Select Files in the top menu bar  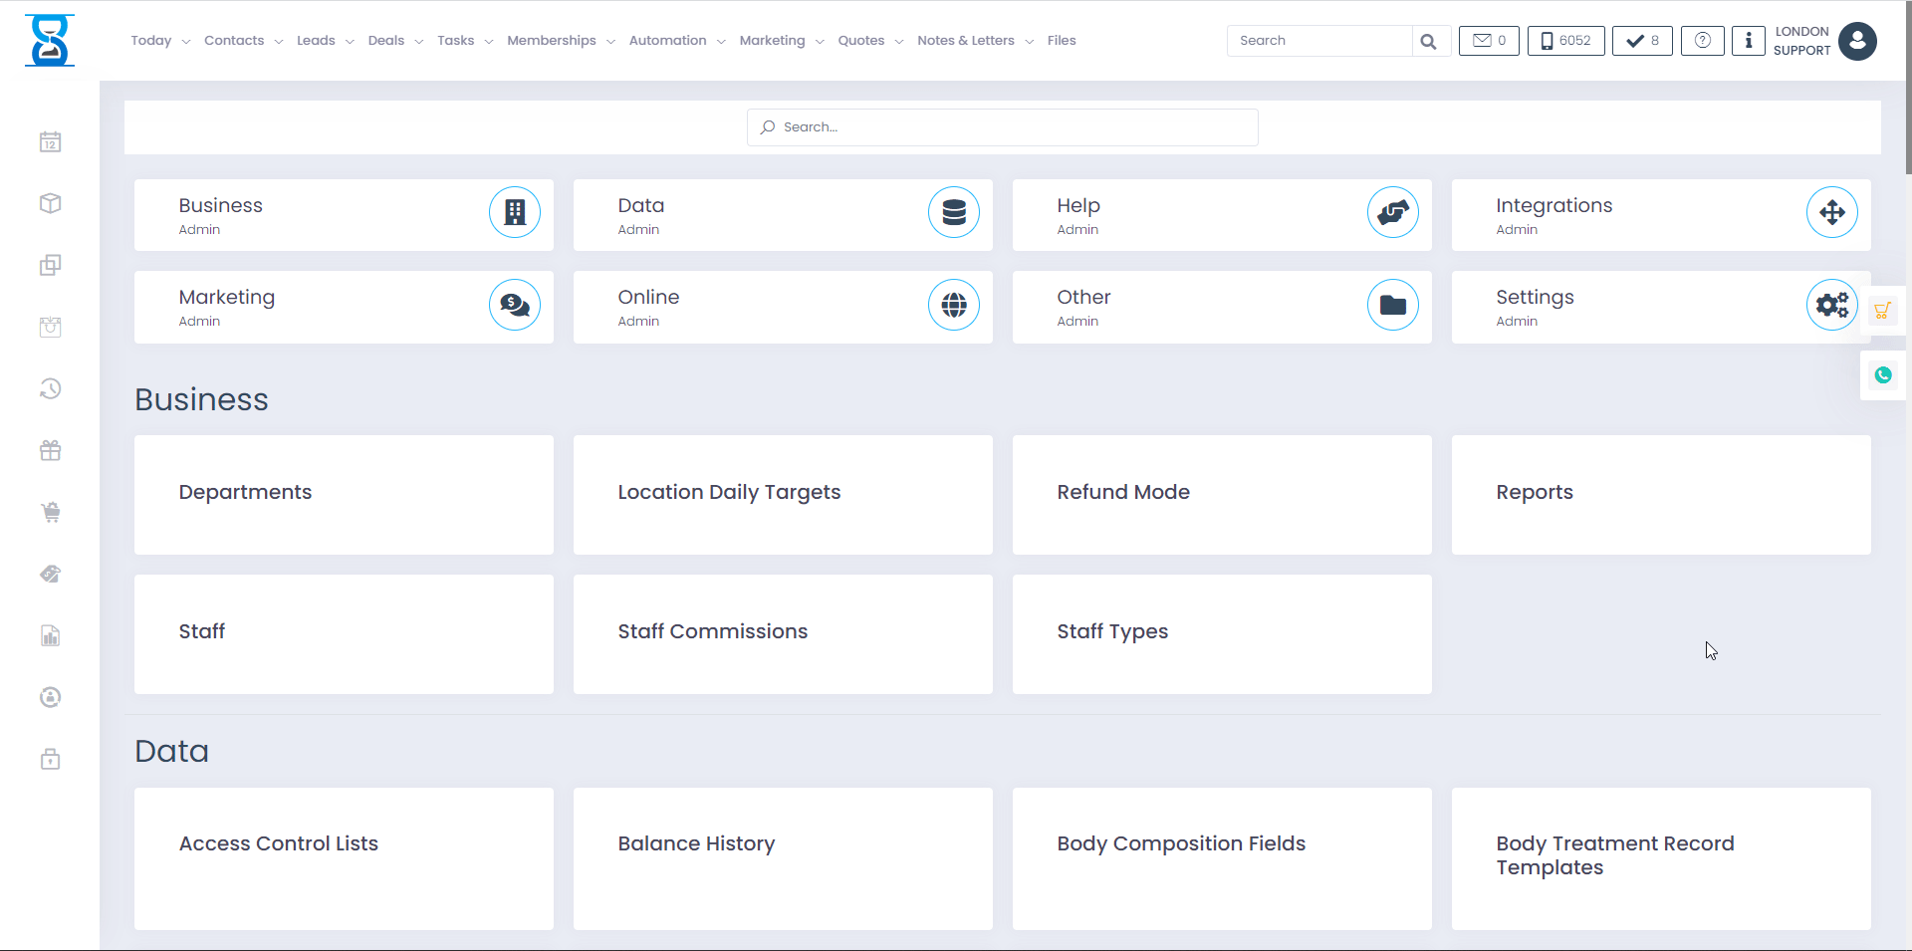[1062, 41]
